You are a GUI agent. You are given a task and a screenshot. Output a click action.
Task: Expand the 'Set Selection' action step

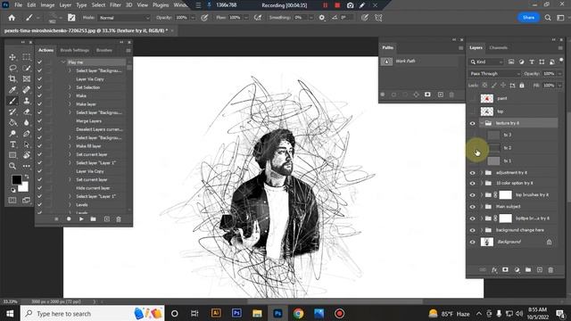pyautogui.click(x=70, y=87)
